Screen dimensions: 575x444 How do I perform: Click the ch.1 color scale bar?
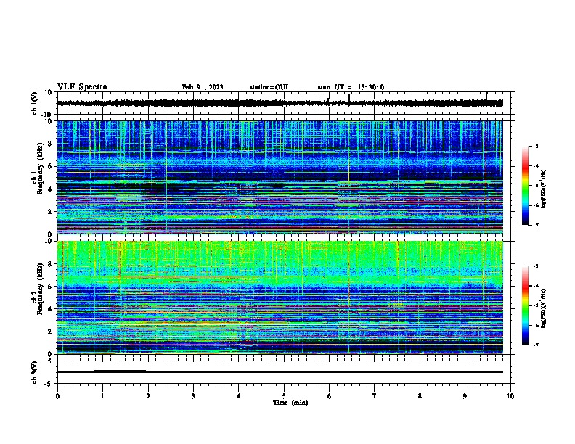(x=525, y=186)
